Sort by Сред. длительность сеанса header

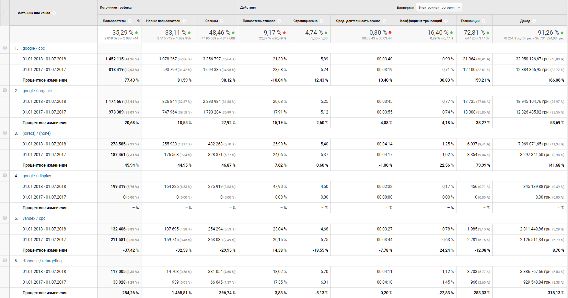[x=358, y=21]
